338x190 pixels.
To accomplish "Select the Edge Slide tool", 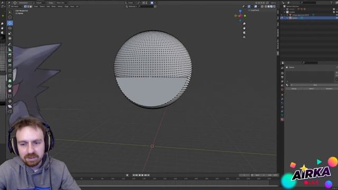I will click(x=10, y=96).
